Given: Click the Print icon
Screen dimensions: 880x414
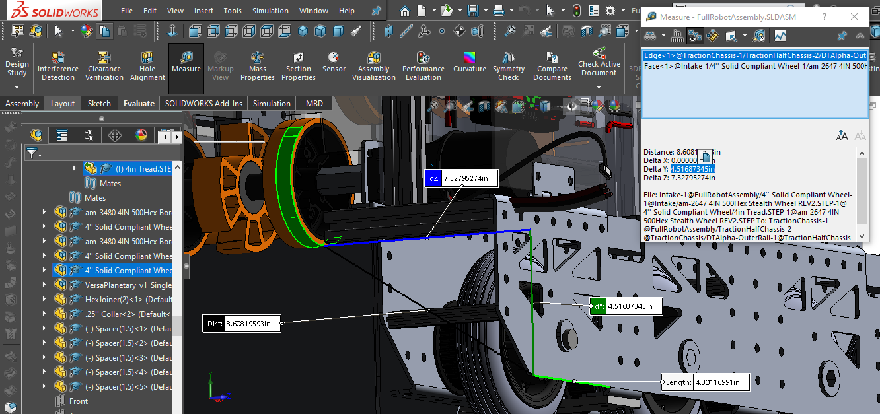Looking at the screenshot, I should [x=499, y=11].
